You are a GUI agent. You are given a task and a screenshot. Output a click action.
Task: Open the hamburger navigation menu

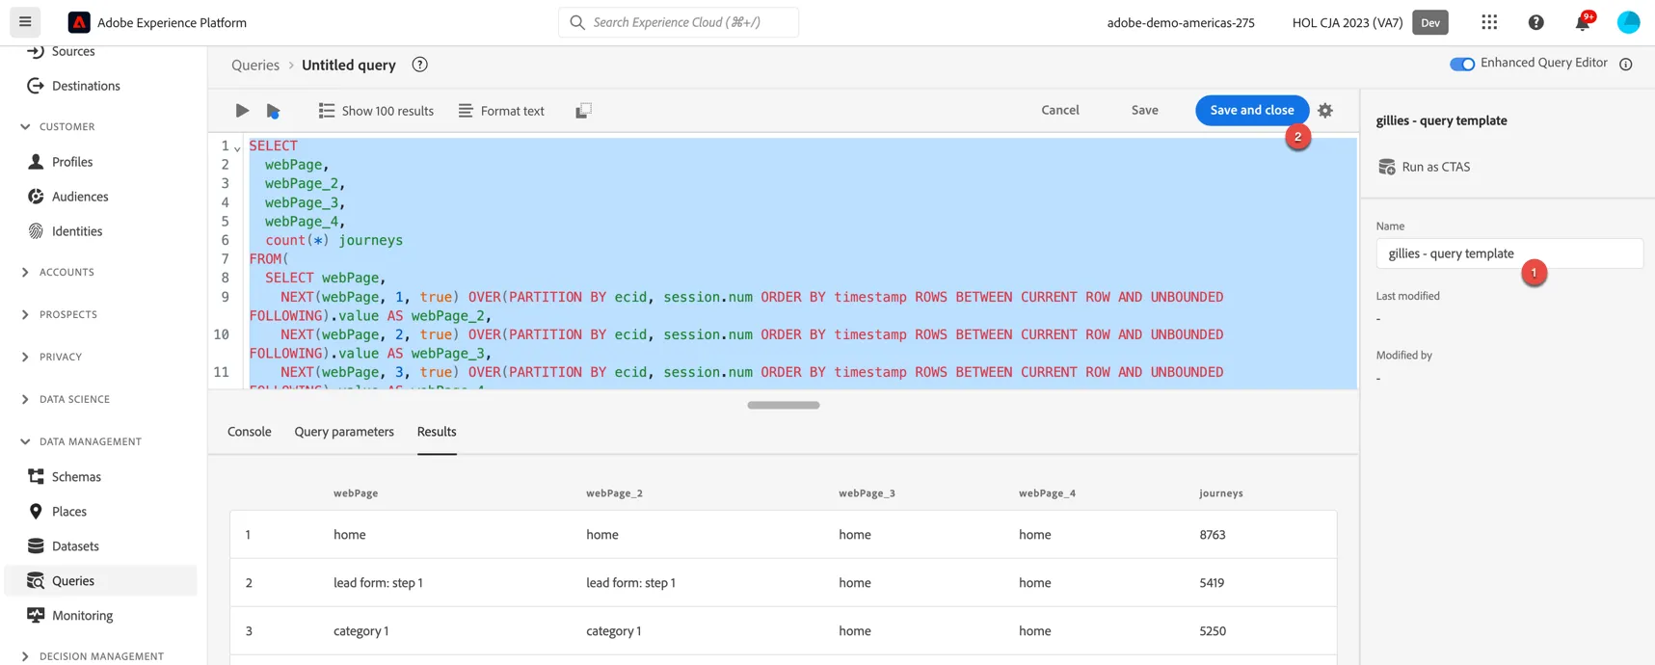25,21
